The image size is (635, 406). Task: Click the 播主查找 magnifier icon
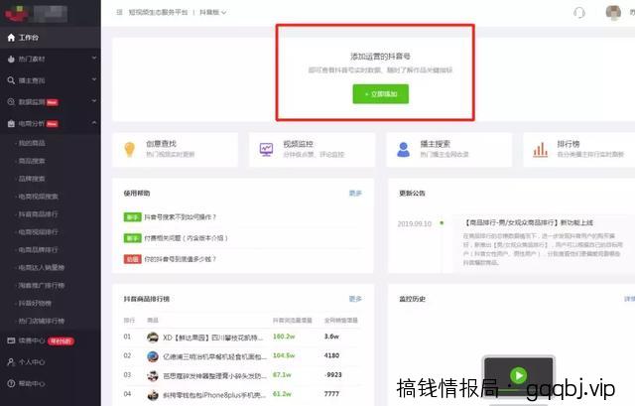click(11, 80)
